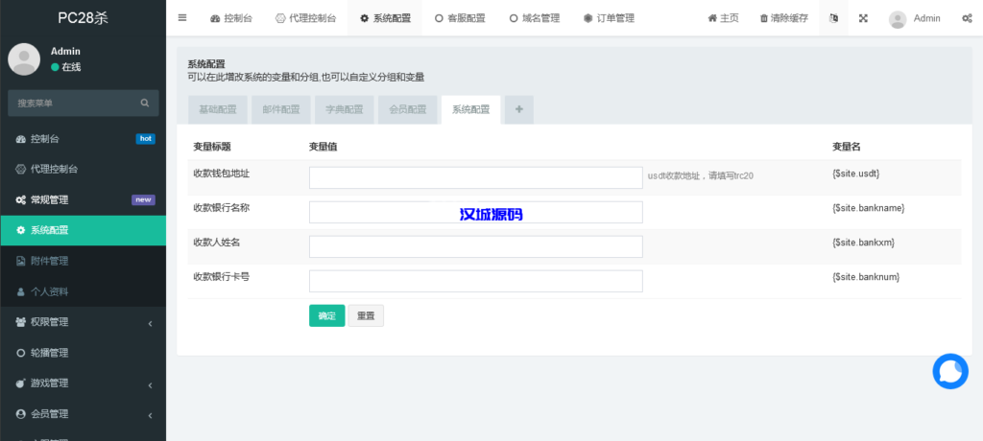Open the 域名管理 top tab
The image size is (983, 441).
coord(534,18)
